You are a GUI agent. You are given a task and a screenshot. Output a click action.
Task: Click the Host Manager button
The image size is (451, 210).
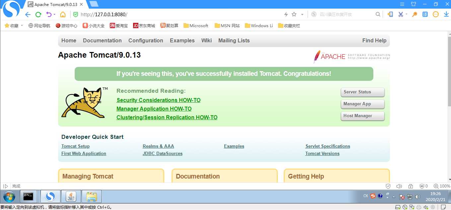(362, 116)
